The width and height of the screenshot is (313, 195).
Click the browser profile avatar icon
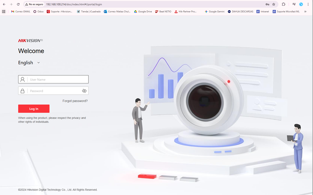301,4
